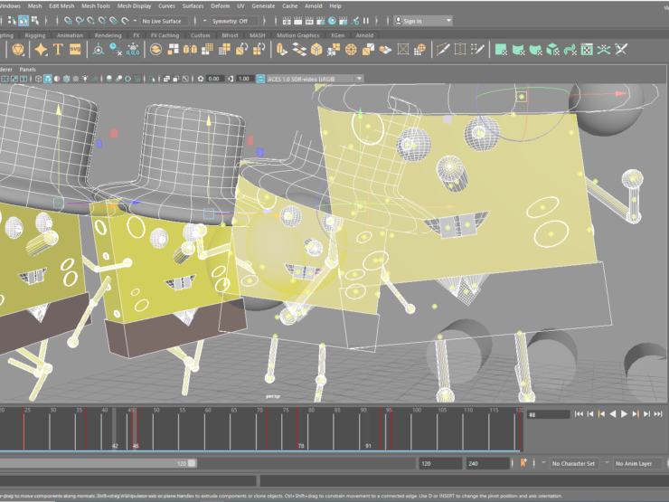The height and width of the screenshot is (502, 669).
Task: Click the animation end field showing 240
Action: [x=487, y=464]
